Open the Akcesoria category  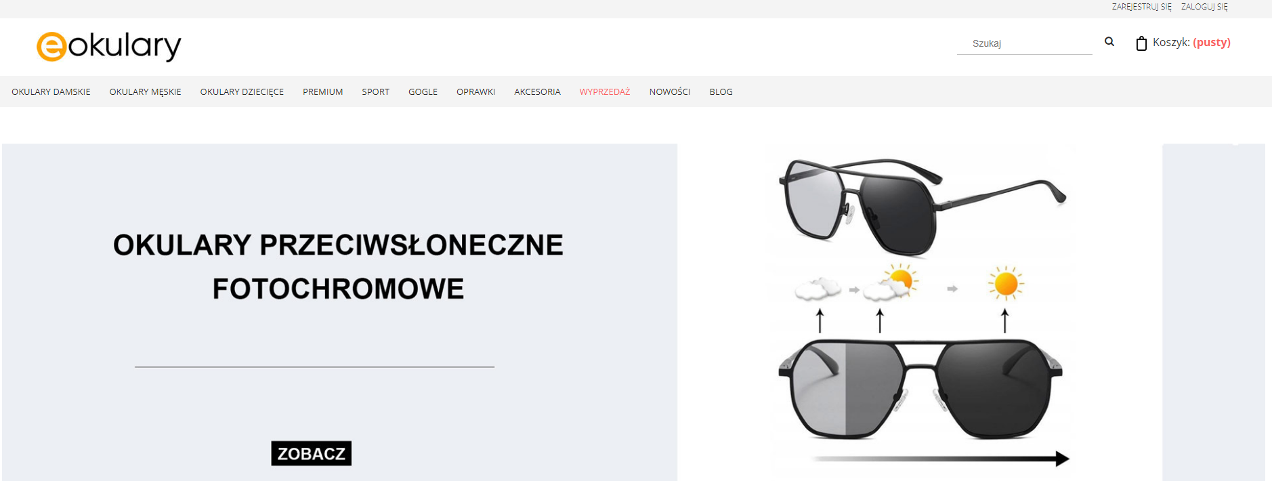click(537, 91)
